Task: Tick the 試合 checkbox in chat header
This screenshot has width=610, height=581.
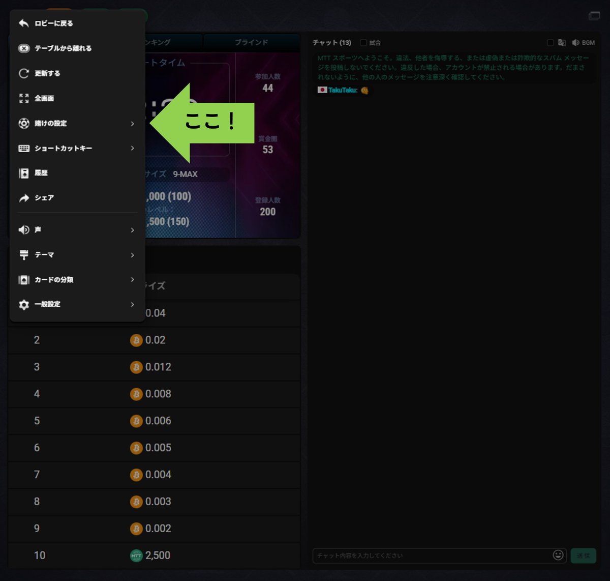Action: (x=363, y=43)
